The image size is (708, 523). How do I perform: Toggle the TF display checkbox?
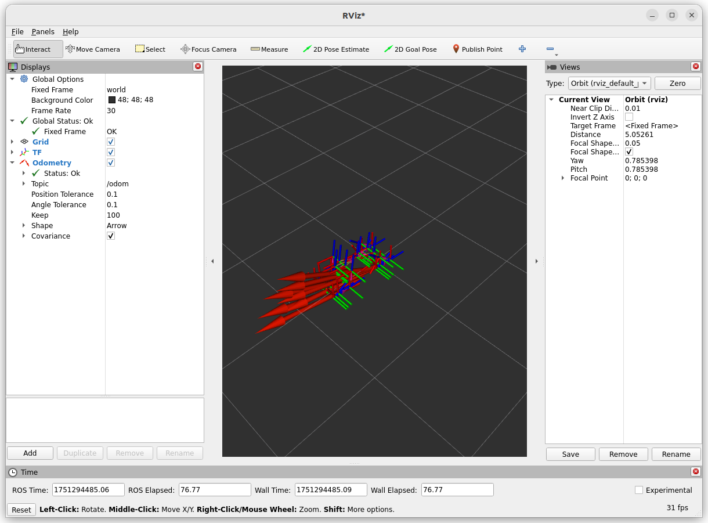pyautogui.click(x=111, y=152)
